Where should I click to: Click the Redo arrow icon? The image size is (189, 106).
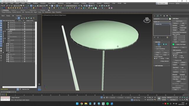pyautogui.click(x=4, y=6)
